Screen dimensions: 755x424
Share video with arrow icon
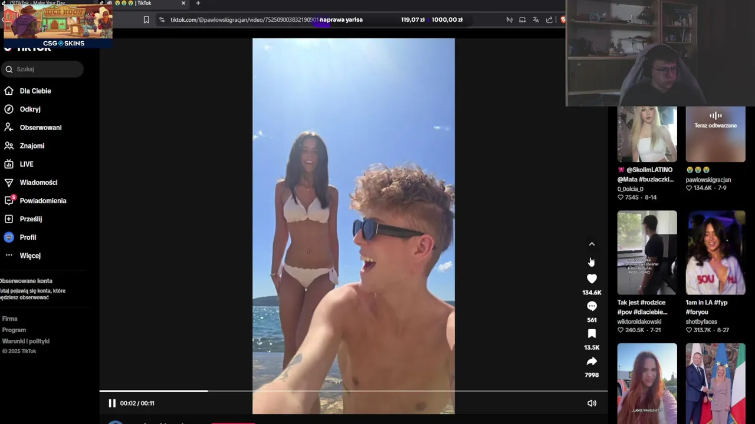coord(592,362)
